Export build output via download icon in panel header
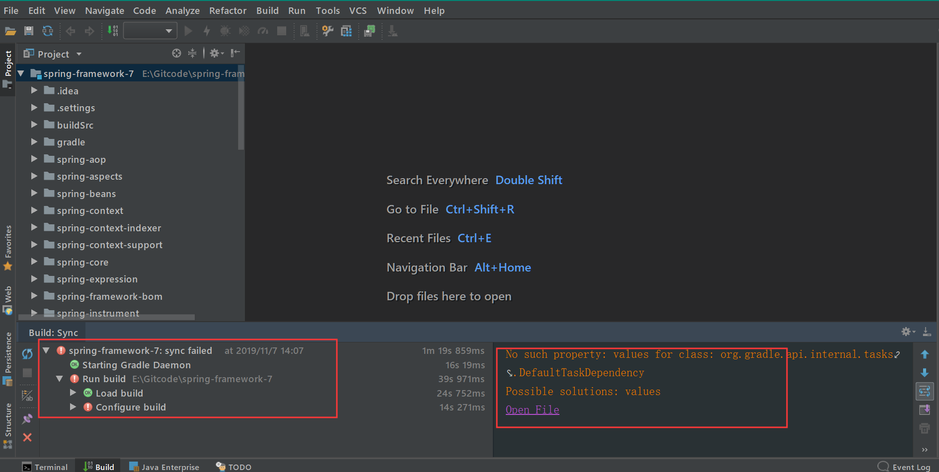 927,332
